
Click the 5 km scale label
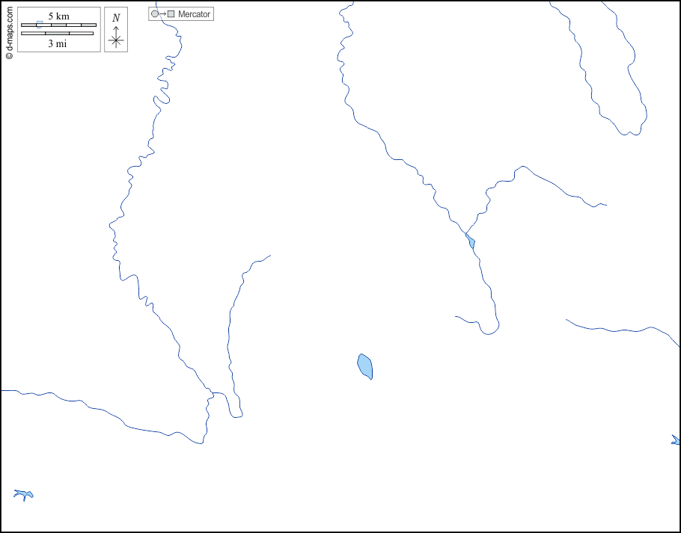(58, 16)
